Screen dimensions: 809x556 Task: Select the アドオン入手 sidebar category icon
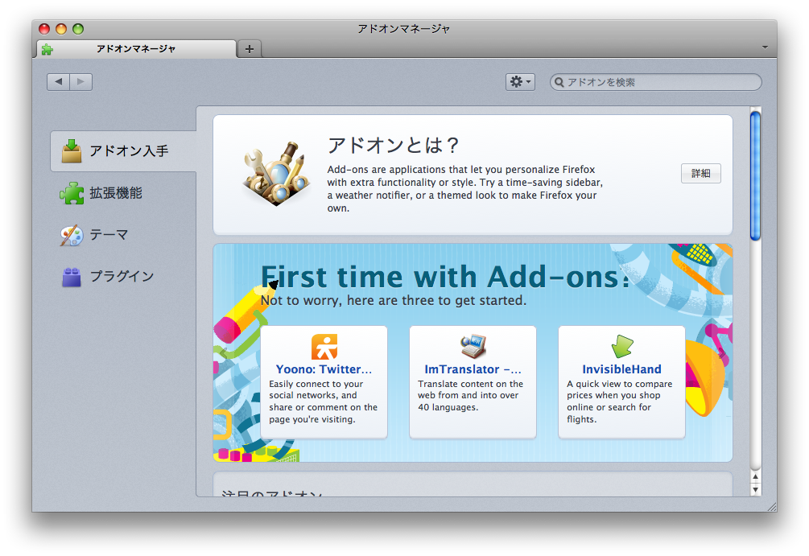pos(72,150)
